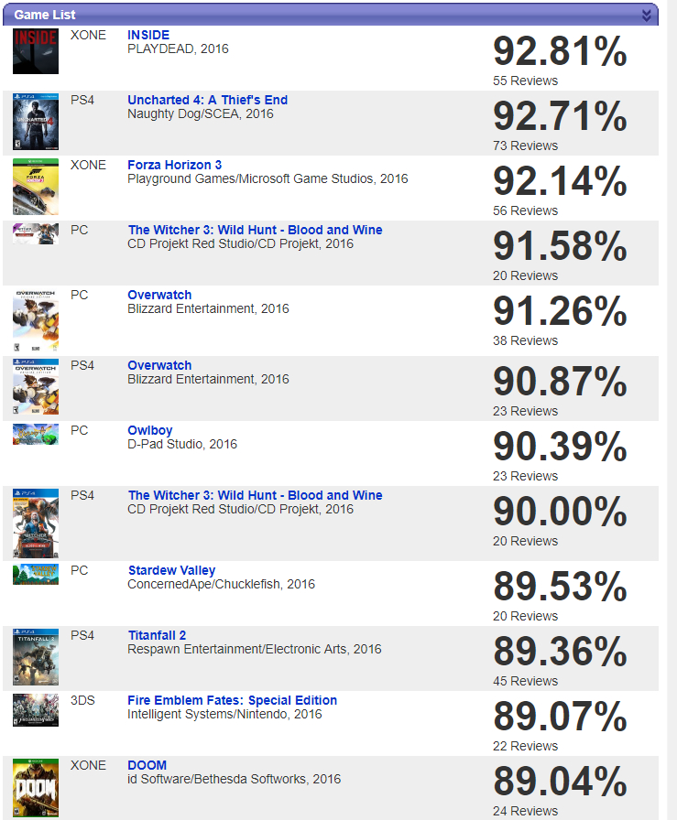Click the Titanfall 2 cover thumbnail

[x=36, y=657]
